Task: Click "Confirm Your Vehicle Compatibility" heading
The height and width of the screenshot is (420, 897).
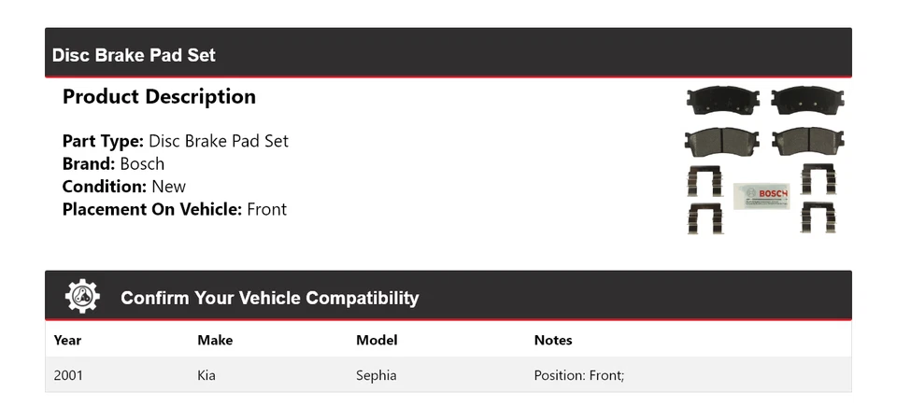Action: [269, 299]
